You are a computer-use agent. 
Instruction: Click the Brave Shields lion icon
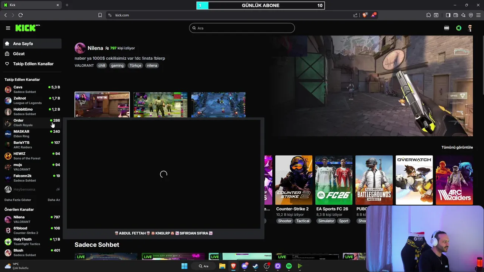point(365,15)
